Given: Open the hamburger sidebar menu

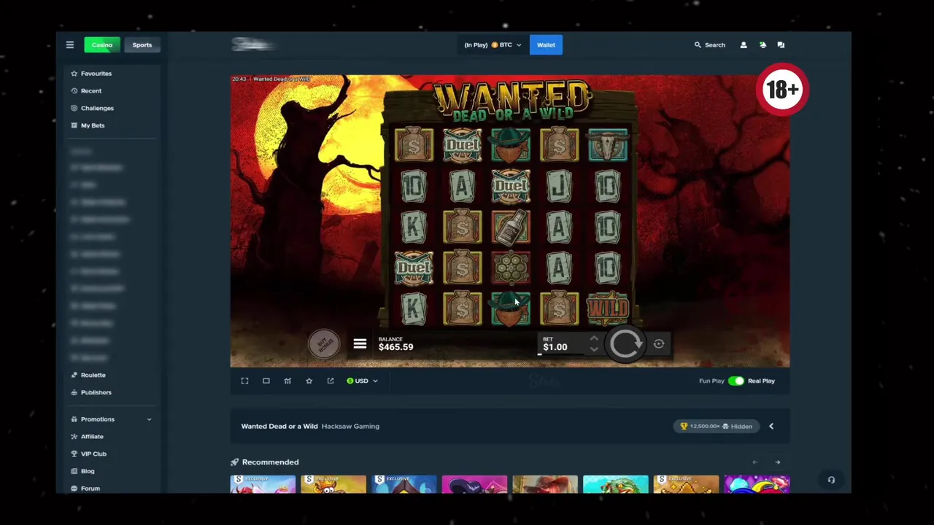Looking at the screenshot, I should [x=70, y=45].
